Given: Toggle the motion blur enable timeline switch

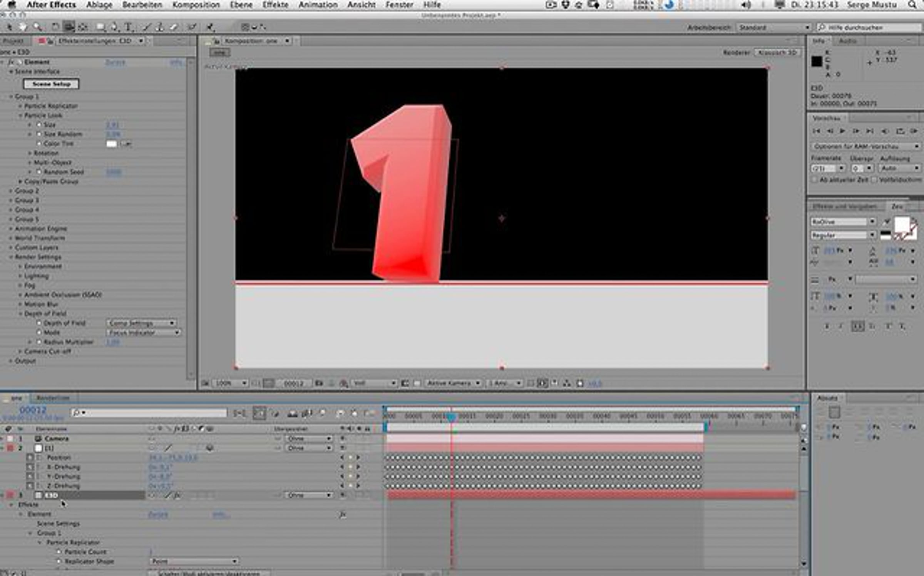Looking at the screenshot, I should [323, 413].
